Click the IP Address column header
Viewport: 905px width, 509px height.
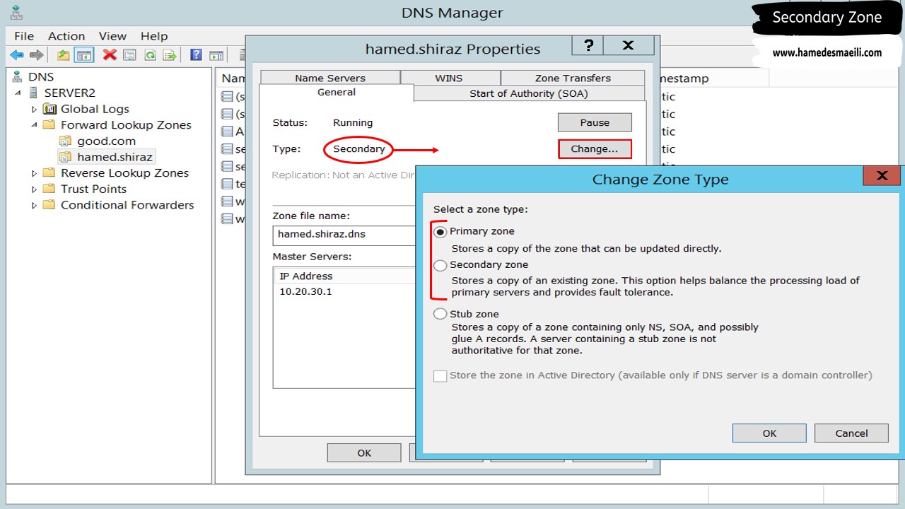[345, 276]
